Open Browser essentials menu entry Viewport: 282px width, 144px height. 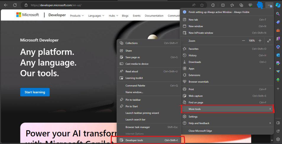point(227,82)
